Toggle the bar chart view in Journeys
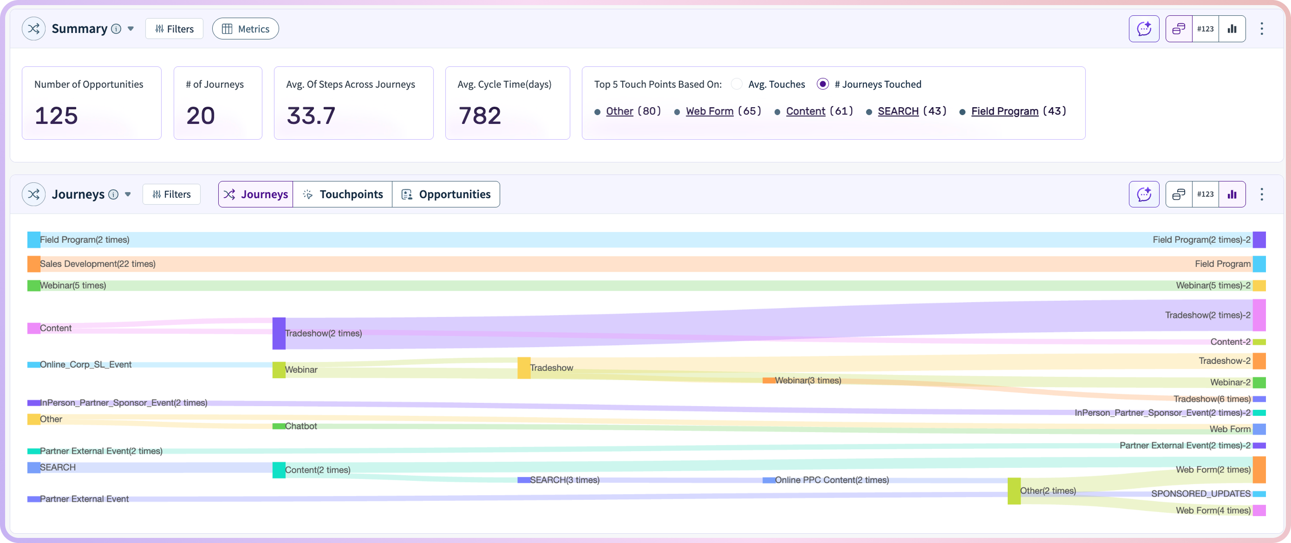The width and height of the screenshot is (1291, 543). point(1232,194)
